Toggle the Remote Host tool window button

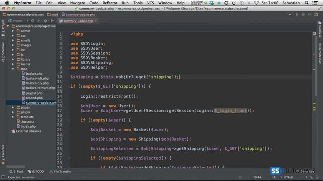[320, 54]
